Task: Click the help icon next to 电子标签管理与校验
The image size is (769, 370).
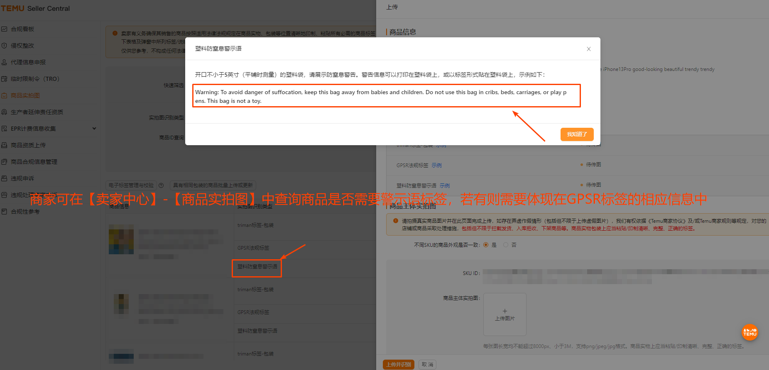Action: [x=161, y=185]
